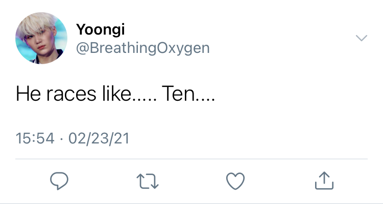The image size is (383, 204).
Task: Like the tweet using the heart icon
Action: [x=235, y=181]
